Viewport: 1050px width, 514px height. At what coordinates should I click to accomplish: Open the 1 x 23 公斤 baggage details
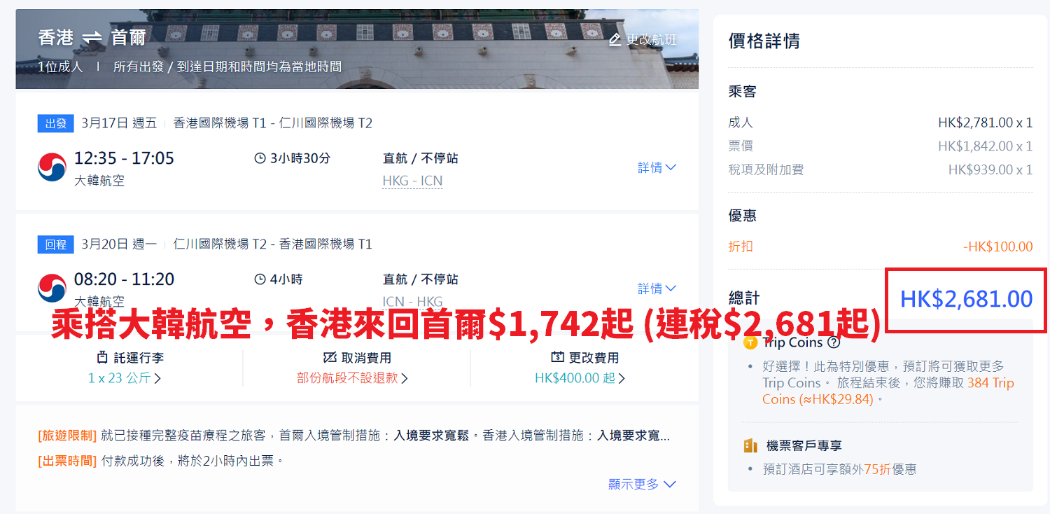124,378
